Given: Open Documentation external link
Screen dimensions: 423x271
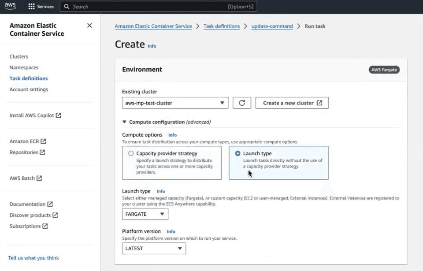Looking at the screenshot, I should [31, 204].
